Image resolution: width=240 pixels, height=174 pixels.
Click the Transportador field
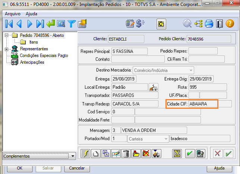point(135,95)
